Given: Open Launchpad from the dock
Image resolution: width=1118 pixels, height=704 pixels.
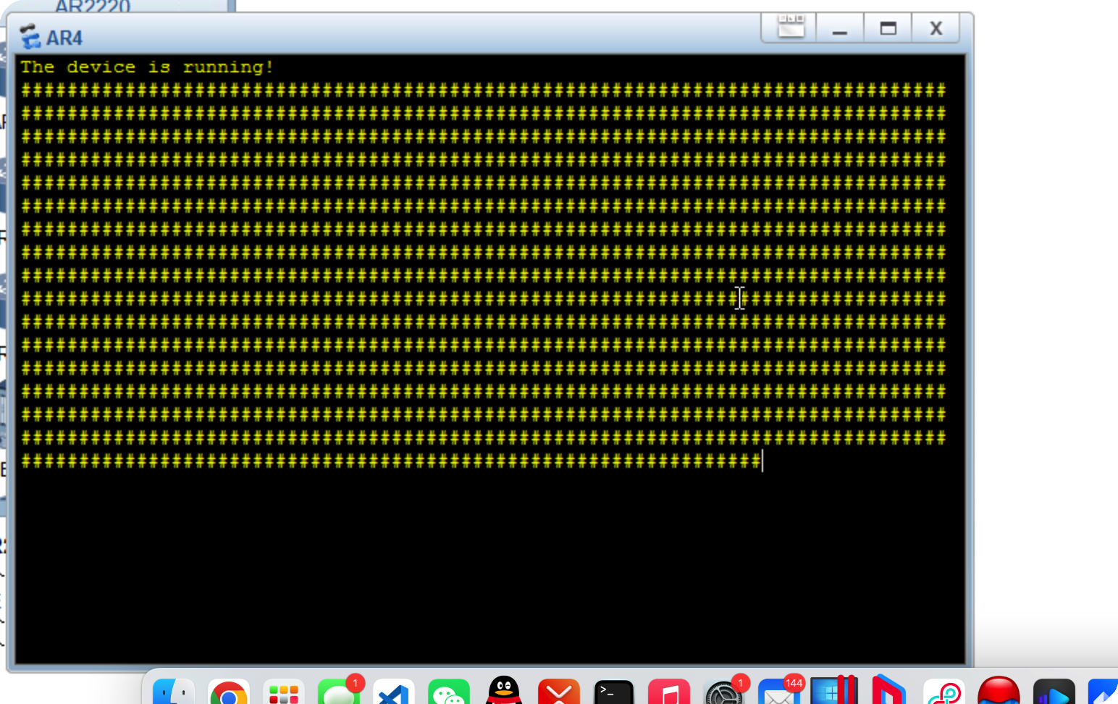Looking at the screenshot, I should point(284,692).
